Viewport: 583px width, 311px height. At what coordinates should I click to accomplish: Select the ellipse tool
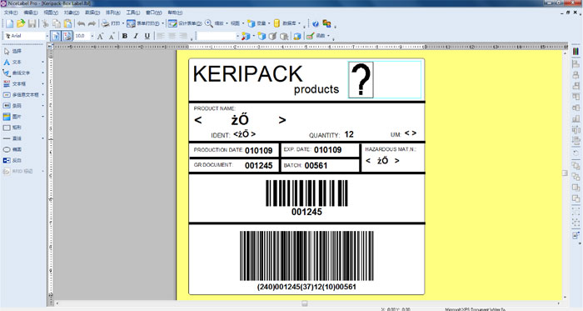[x=12, y=149]
